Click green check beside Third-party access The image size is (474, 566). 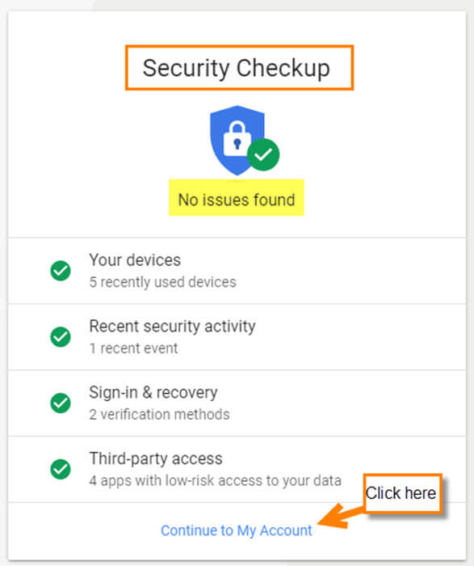[61, 469]
